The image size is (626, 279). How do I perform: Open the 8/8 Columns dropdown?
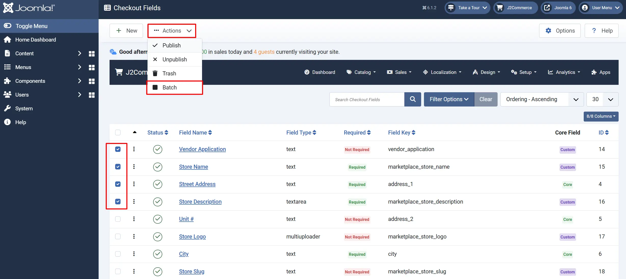tap(601, 116)
